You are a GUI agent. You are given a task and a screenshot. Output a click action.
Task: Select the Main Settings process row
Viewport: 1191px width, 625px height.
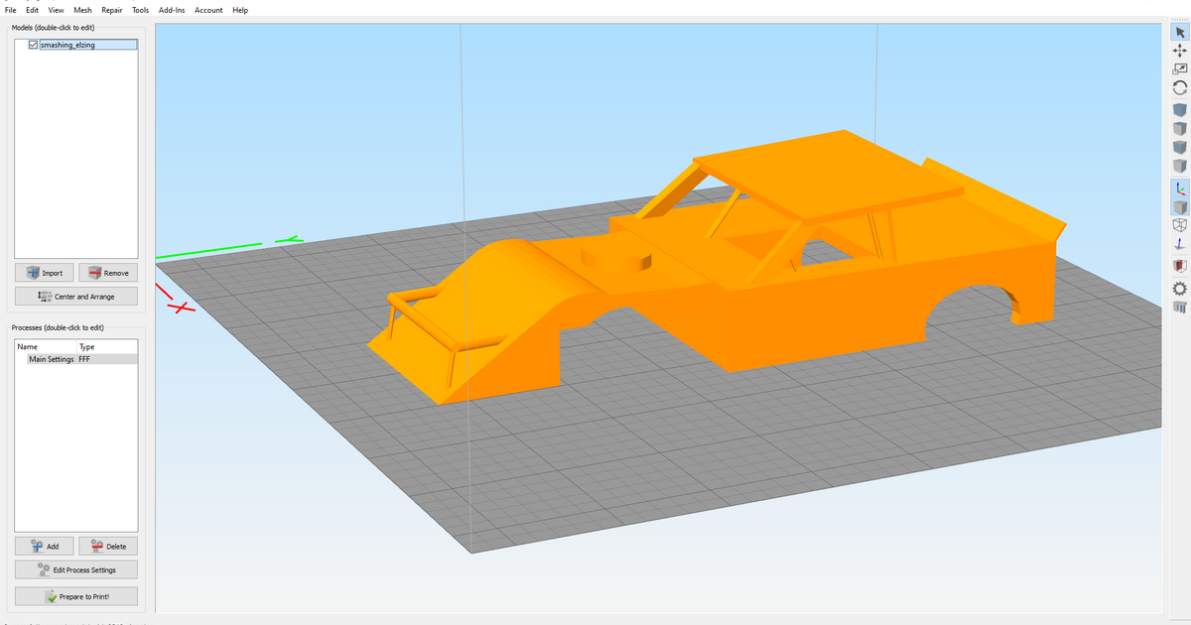(52, 359)
